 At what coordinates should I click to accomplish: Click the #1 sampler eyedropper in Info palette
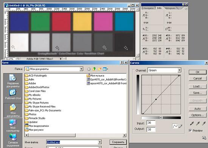pyautogui.click(x=143, y=39)
